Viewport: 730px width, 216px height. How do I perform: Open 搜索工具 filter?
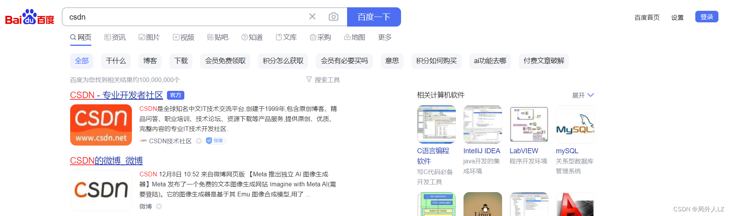pyautogui.click(x=323, y=80)
